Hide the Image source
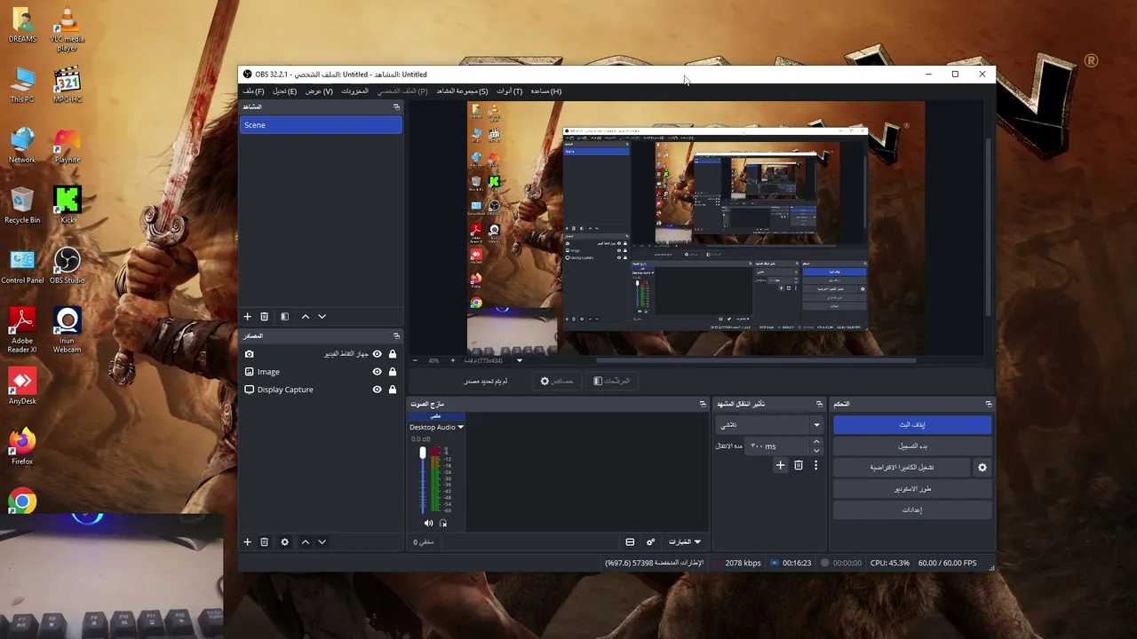Viewport: 1137px width, 639px height. (377, 372)
